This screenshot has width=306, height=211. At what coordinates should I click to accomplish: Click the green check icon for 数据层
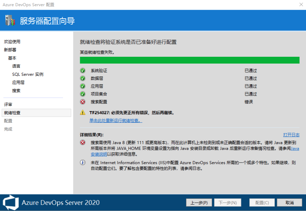83,78
